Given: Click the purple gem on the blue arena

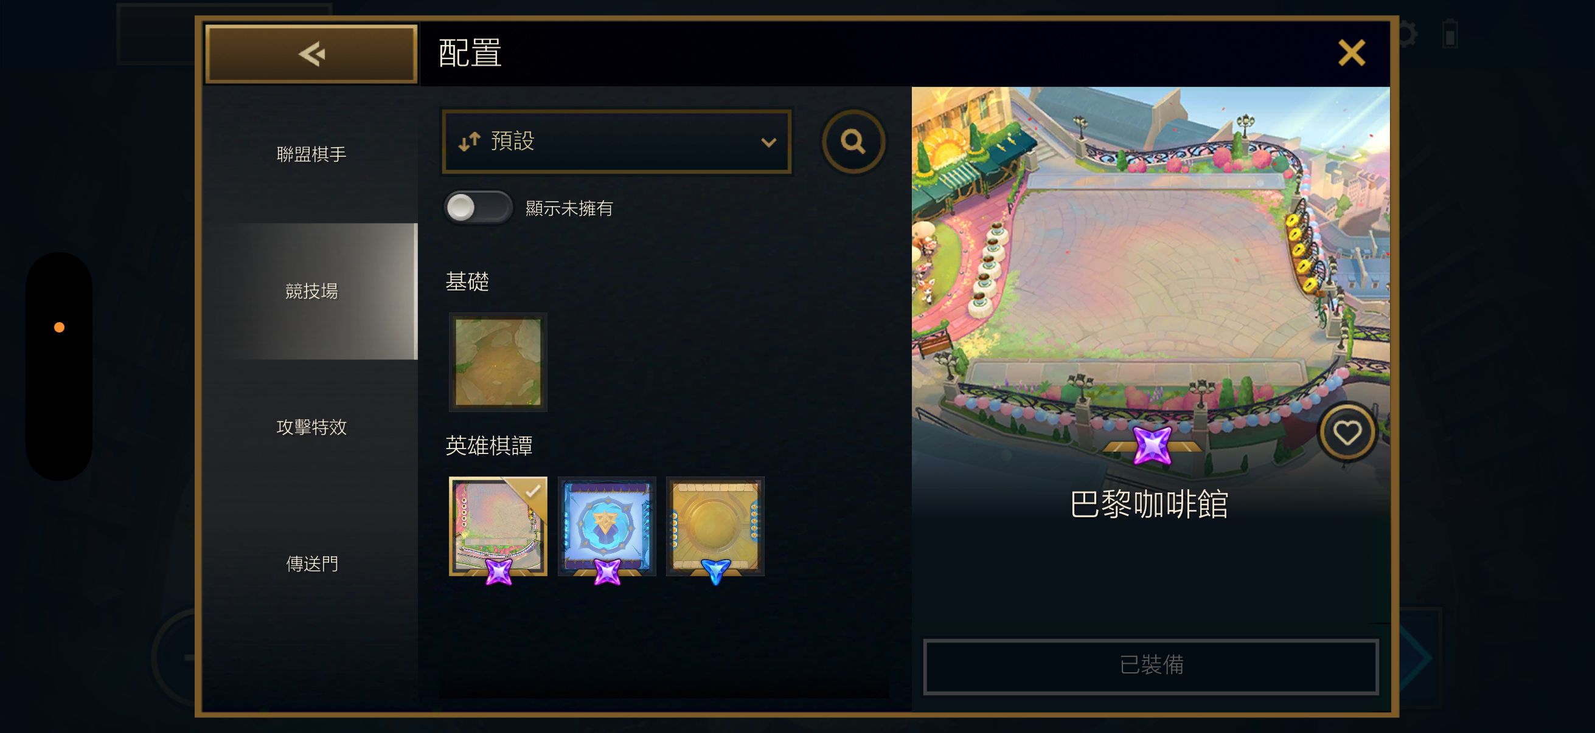Looking at the screenshot, I should (607, 571).
